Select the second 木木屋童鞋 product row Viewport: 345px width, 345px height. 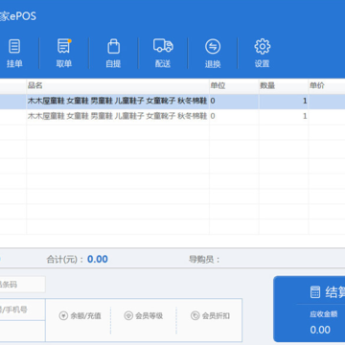(x=172, y=116)
